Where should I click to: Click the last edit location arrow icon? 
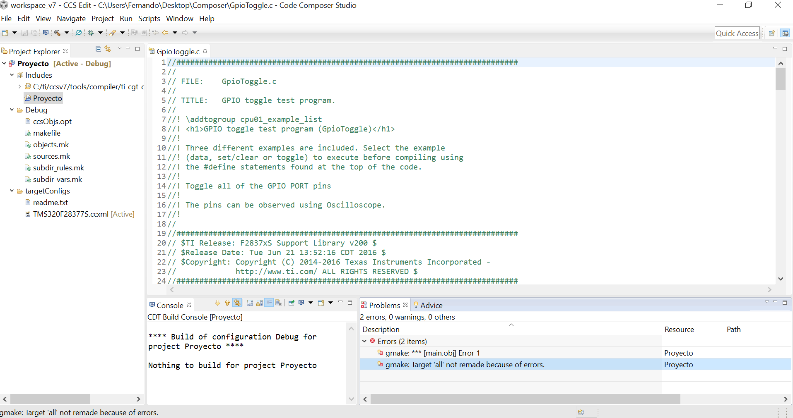[155, 33]
